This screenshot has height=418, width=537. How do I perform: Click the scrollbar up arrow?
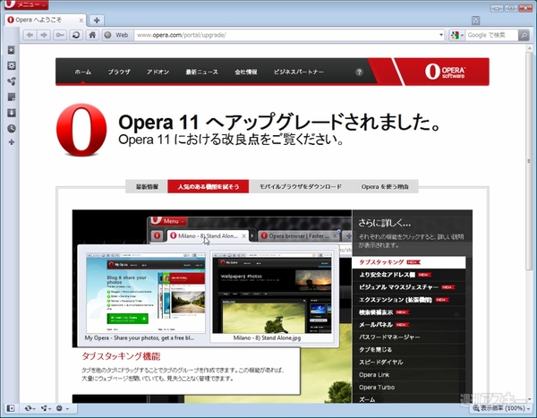click(529, 48)
